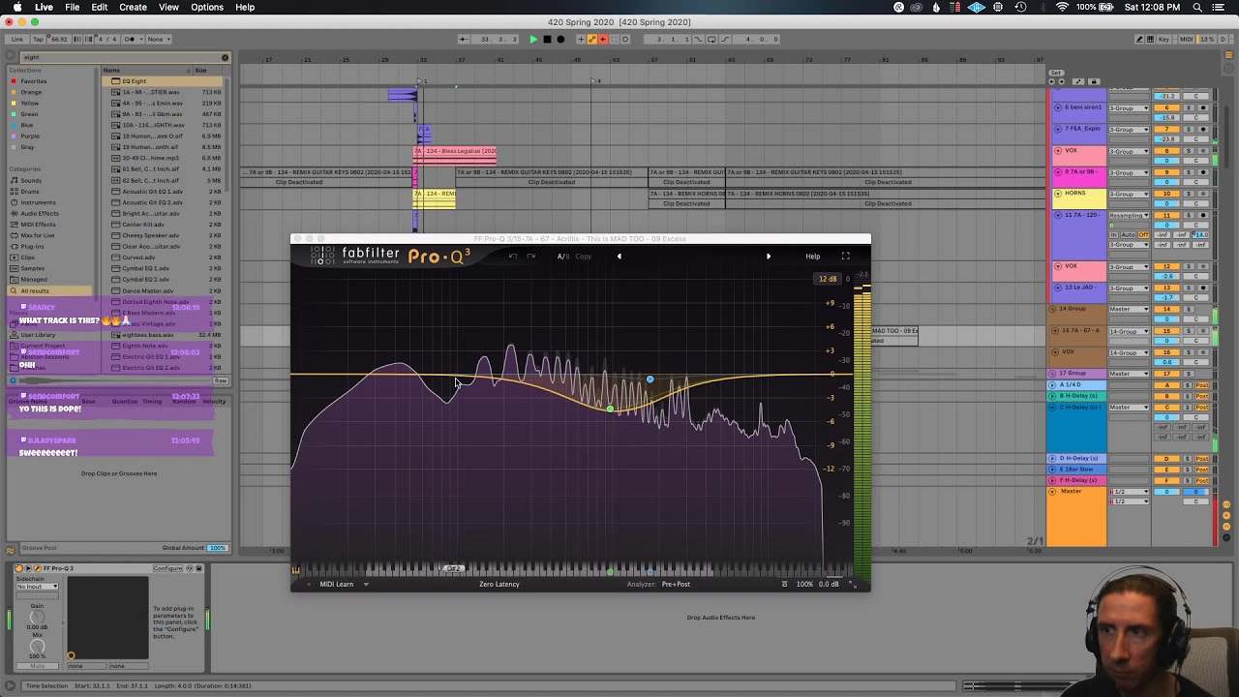The image size is (1239, 697).
Task: Toggle the automation arm button
Action: [x=592, y=40]
